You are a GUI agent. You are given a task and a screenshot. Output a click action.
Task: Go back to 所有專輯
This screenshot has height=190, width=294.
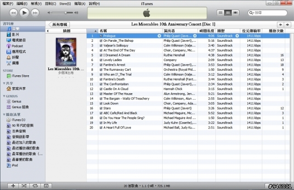point(59,24)
